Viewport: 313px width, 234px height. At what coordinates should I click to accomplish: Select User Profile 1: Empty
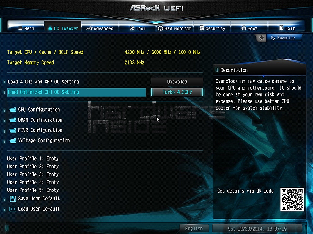33,159
